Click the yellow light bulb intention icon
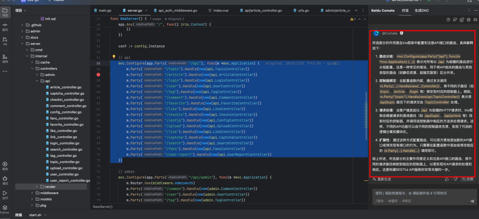This screenshot has width=479, height=219. tap(114, 57)
